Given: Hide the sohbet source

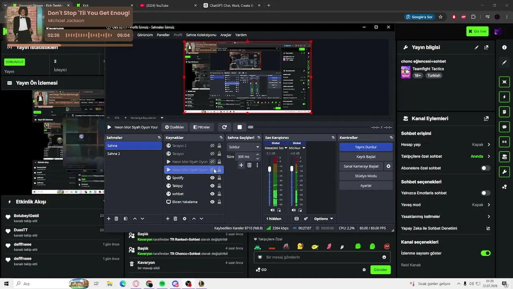Looking at the screenshot, I should pyautogui.click(x=212, y=194).
